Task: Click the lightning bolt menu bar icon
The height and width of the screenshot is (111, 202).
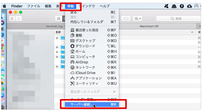Action: pyautogui.click(x=182, y=6)
